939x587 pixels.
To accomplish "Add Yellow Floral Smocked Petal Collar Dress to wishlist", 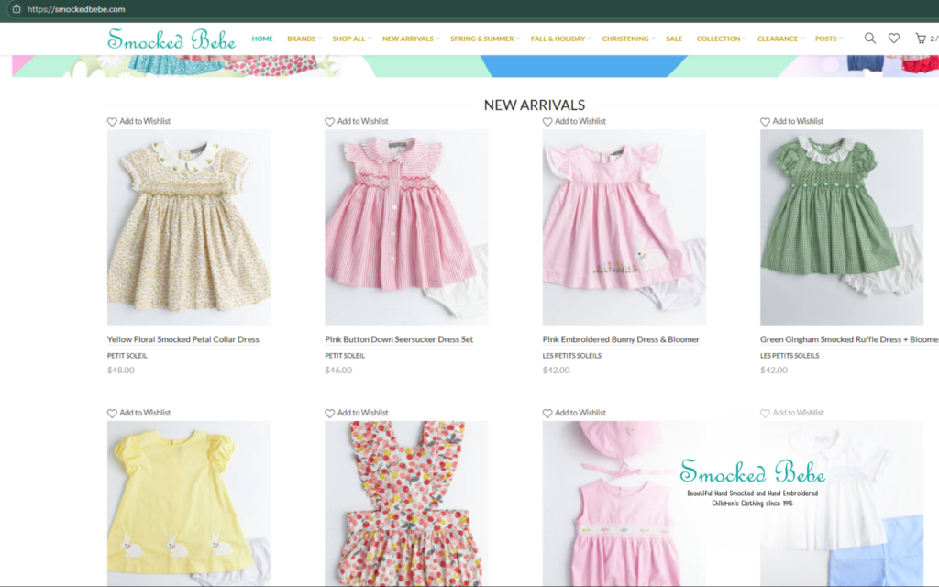I will click(x=139, y=121).
